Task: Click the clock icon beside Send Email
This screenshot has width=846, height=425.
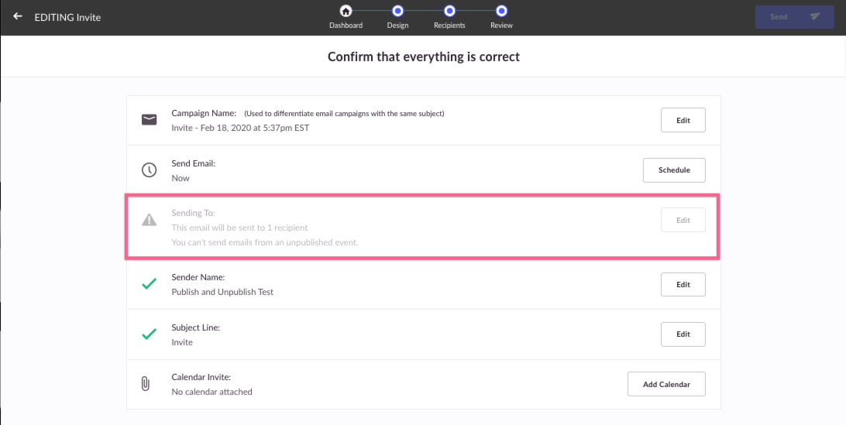Action: 150,170
